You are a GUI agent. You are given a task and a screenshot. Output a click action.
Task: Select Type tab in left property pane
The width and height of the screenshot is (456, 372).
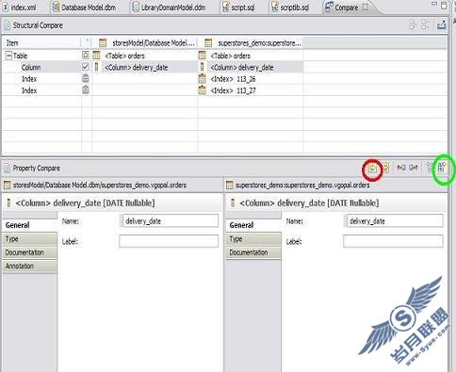[29, 239]
